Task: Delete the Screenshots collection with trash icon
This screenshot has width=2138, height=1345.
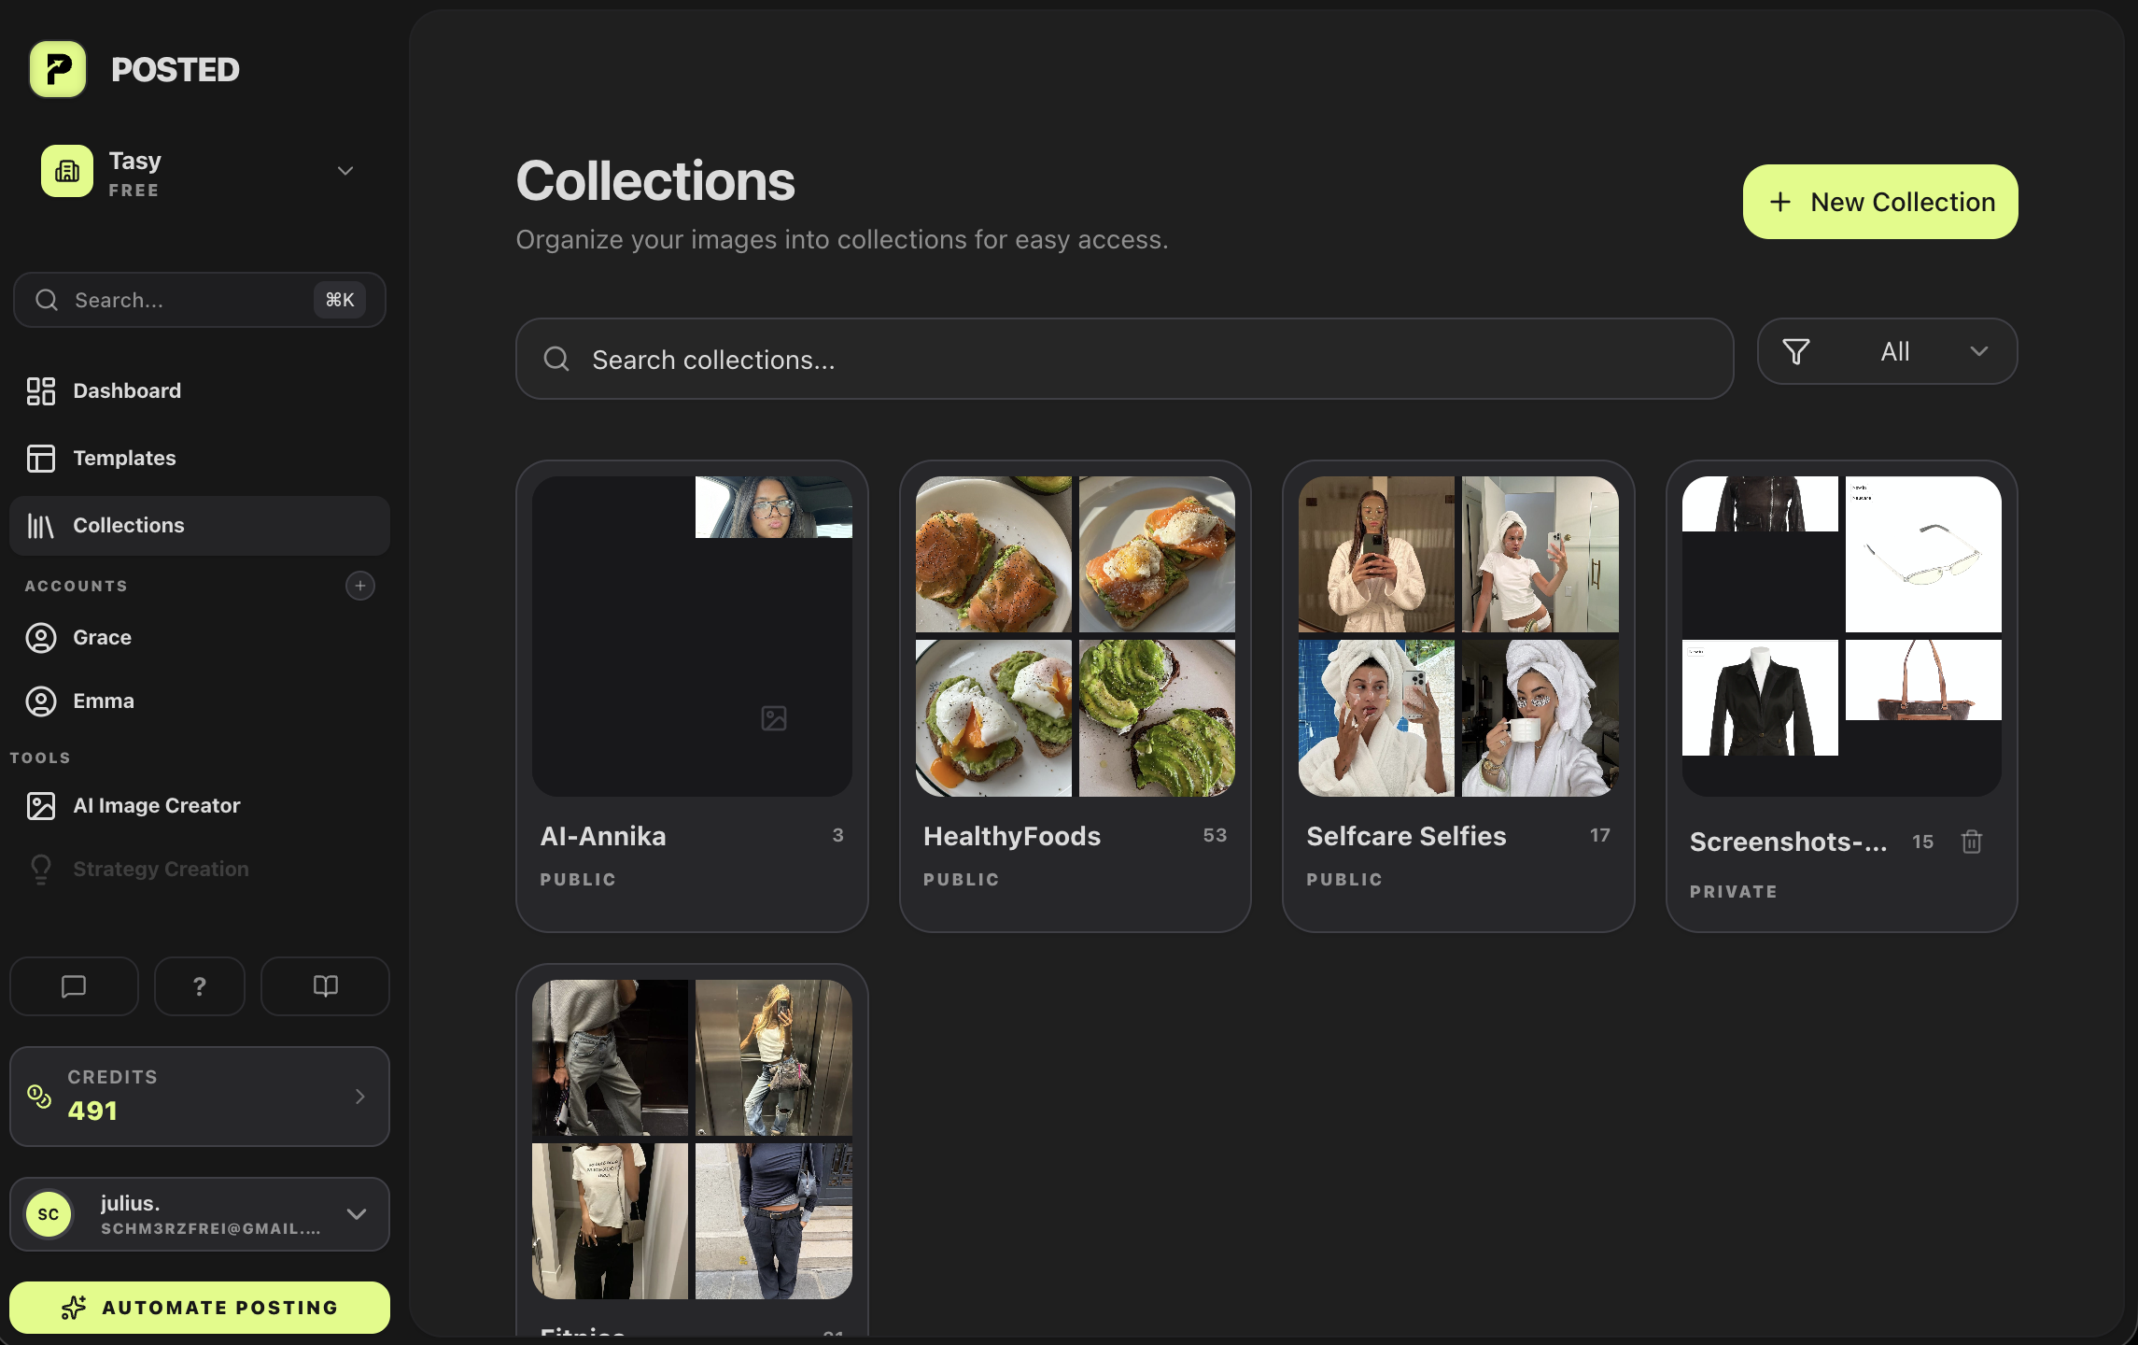Action: 1971,842
